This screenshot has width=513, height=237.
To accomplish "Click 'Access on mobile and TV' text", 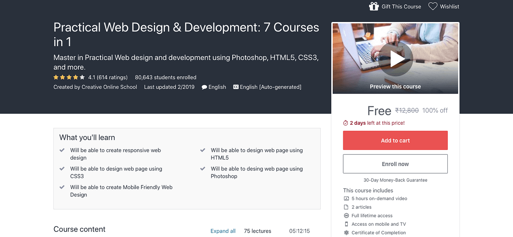I will point(379,224).
